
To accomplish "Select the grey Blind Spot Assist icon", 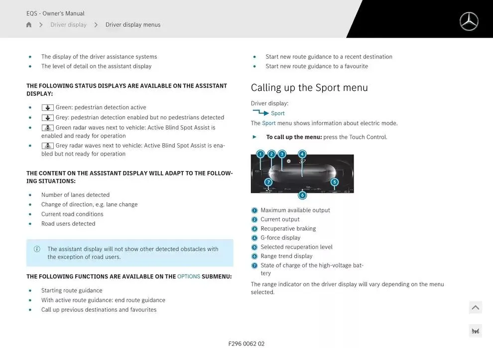I will tap(47, 145).
